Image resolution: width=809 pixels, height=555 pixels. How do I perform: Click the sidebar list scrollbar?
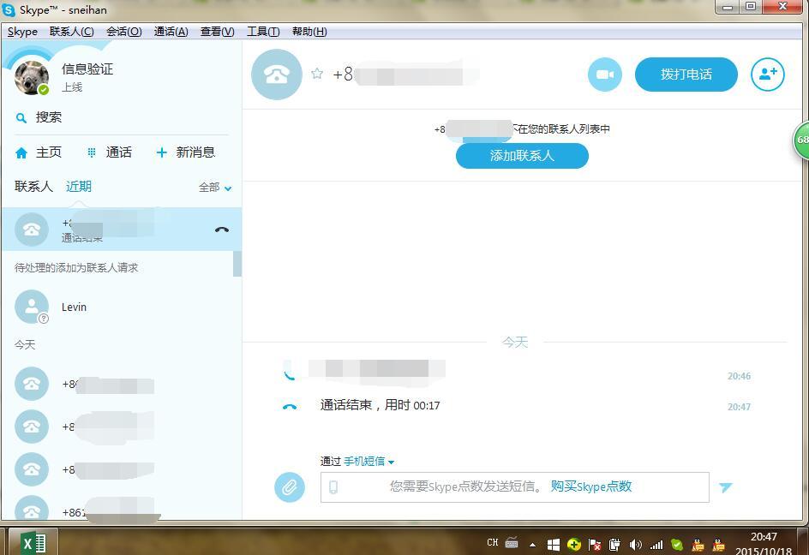coord(237,264)
